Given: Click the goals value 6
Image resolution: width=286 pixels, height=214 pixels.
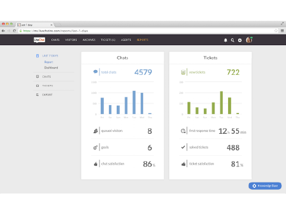Looking at the screenshot, I should 150,147.
